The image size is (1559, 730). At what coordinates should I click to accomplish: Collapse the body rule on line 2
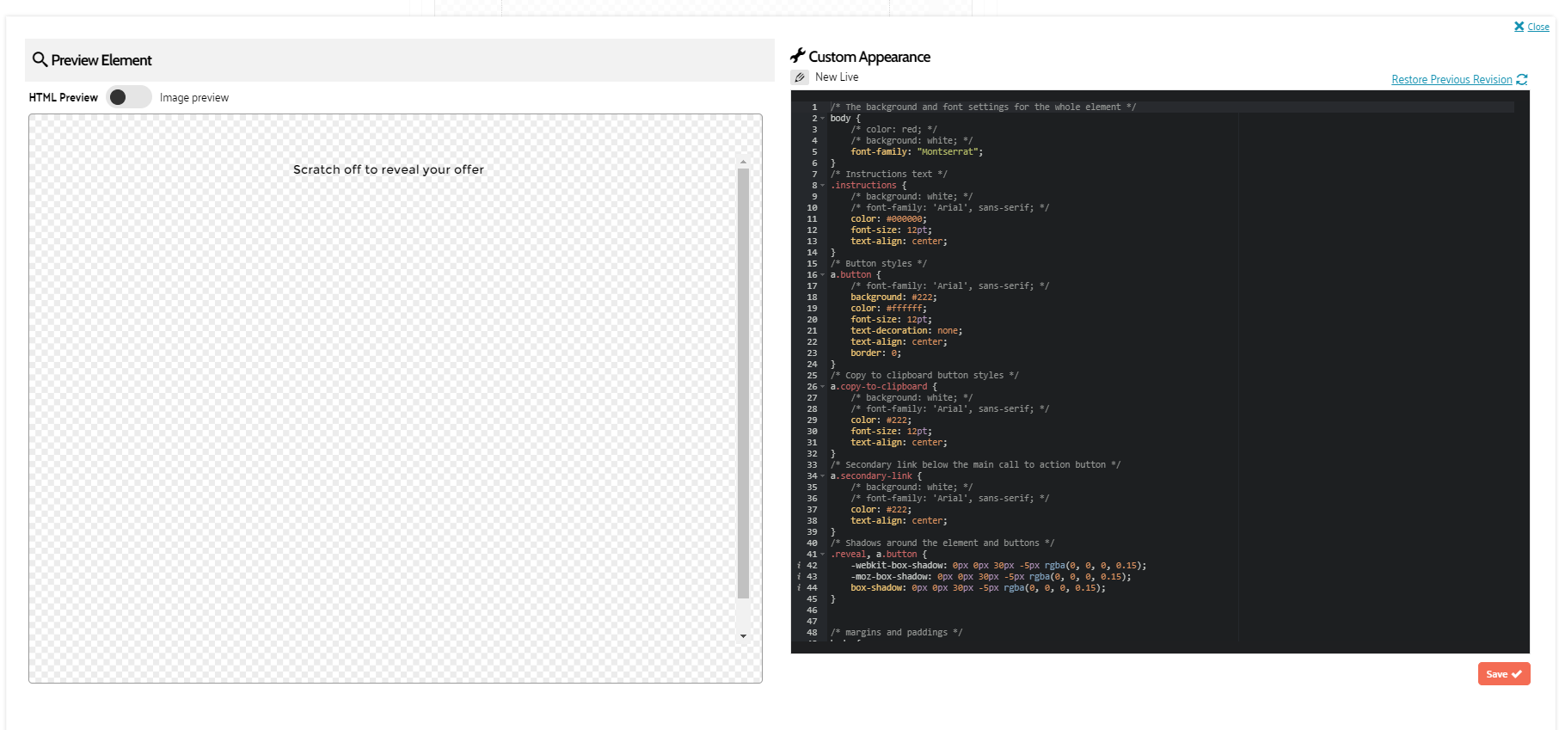[823, 119]
